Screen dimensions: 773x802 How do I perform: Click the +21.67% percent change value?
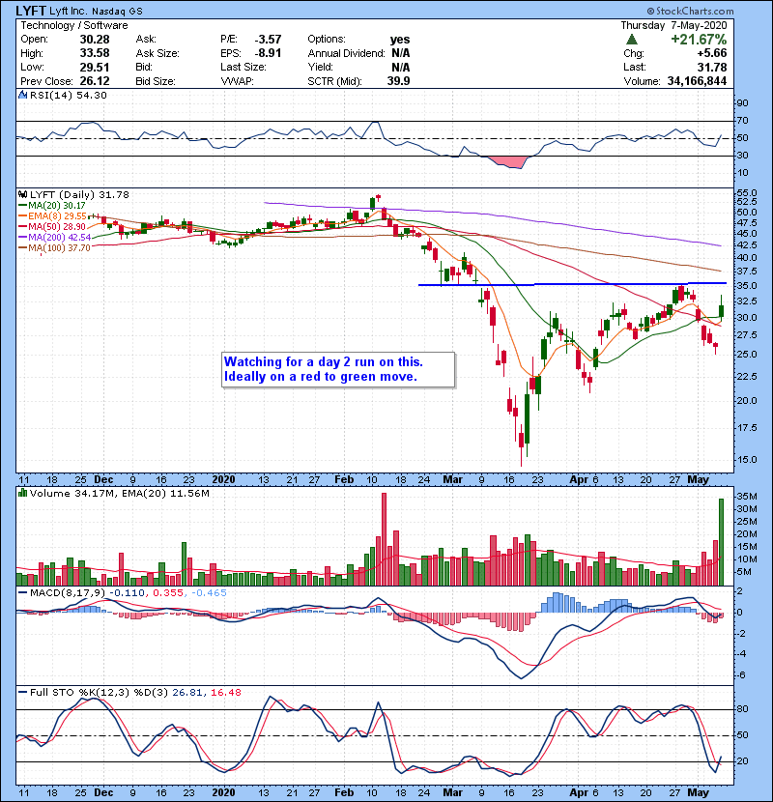(699, 40)
